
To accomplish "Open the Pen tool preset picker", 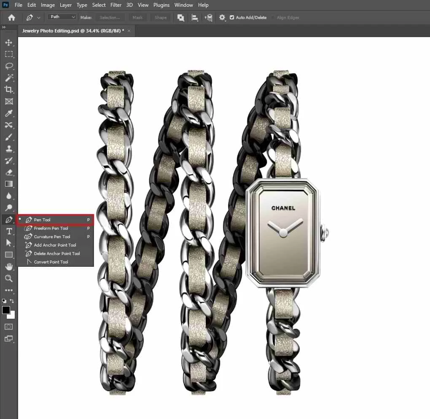I will point(33,17).
